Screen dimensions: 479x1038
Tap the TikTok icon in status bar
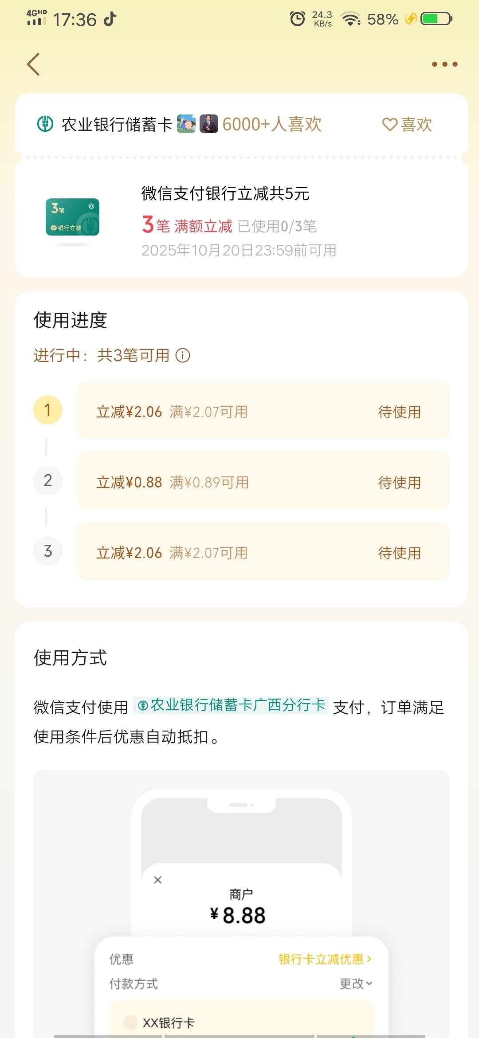pyautogui.click(x=110, y=19)
